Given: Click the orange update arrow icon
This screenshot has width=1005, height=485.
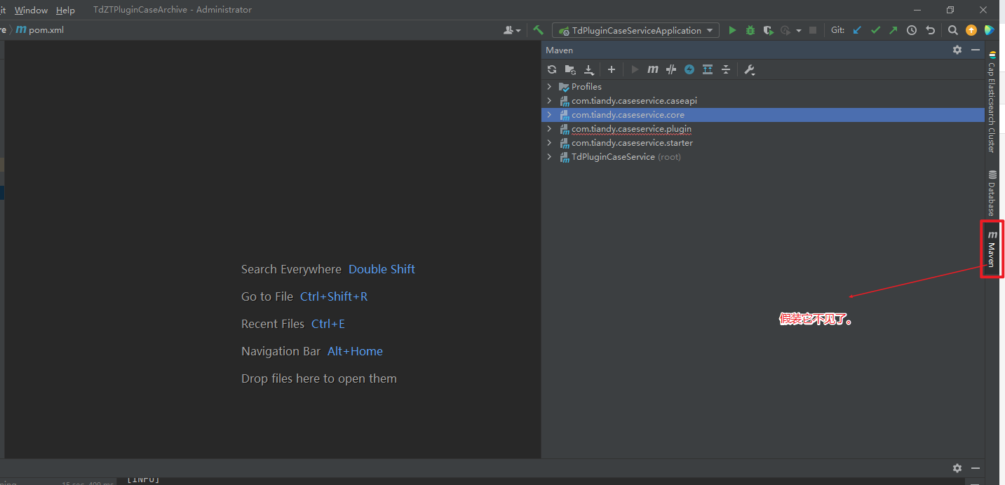Looking at the screenshot, I should point(971,30).
